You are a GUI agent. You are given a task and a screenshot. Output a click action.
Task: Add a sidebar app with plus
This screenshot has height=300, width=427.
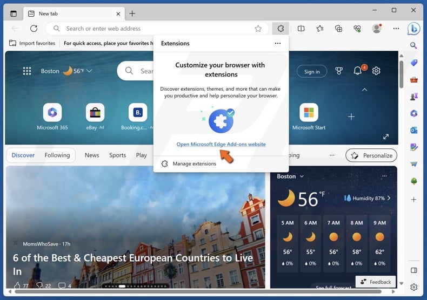413,200
